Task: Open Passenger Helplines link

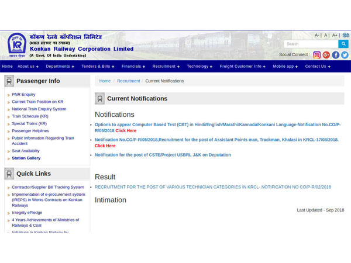Action: [30, 131]
